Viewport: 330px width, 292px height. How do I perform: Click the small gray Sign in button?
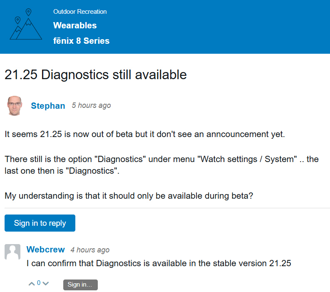pyautogui.click(x=80, y=285)
